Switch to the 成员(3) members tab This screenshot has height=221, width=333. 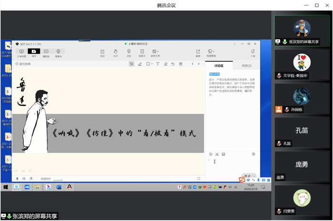click(x=246, y=65)
